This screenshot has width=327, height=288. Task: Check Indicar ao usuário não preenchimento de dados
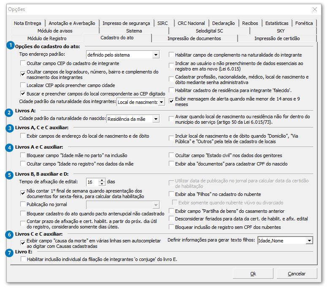pyautogui.click(x=171, y=65)
